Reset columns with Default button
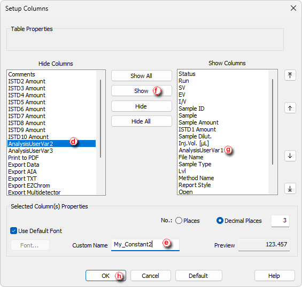 click(x=199, y=276)
